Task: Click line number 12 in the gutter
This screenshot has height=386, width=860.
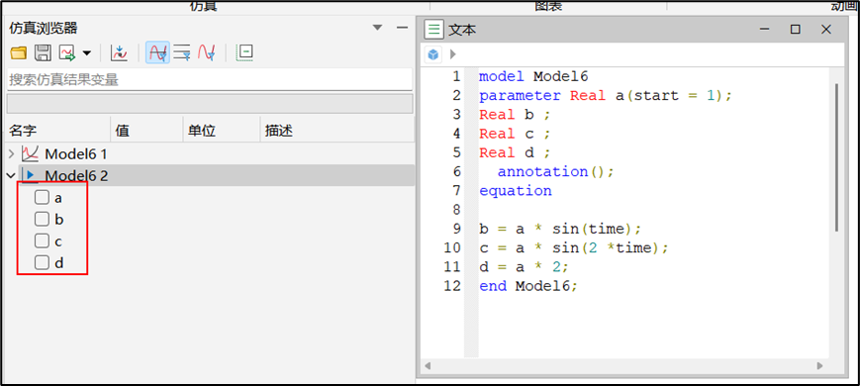Action: coord(452,286)
